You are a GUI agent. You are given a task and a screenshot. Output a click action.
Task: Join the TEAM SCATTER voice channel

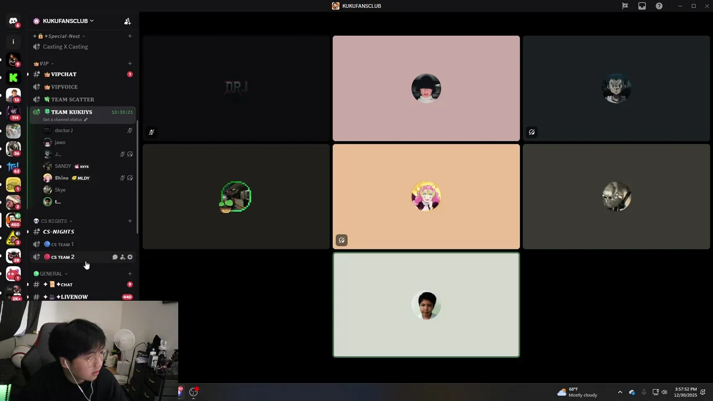tap(82, 99)
